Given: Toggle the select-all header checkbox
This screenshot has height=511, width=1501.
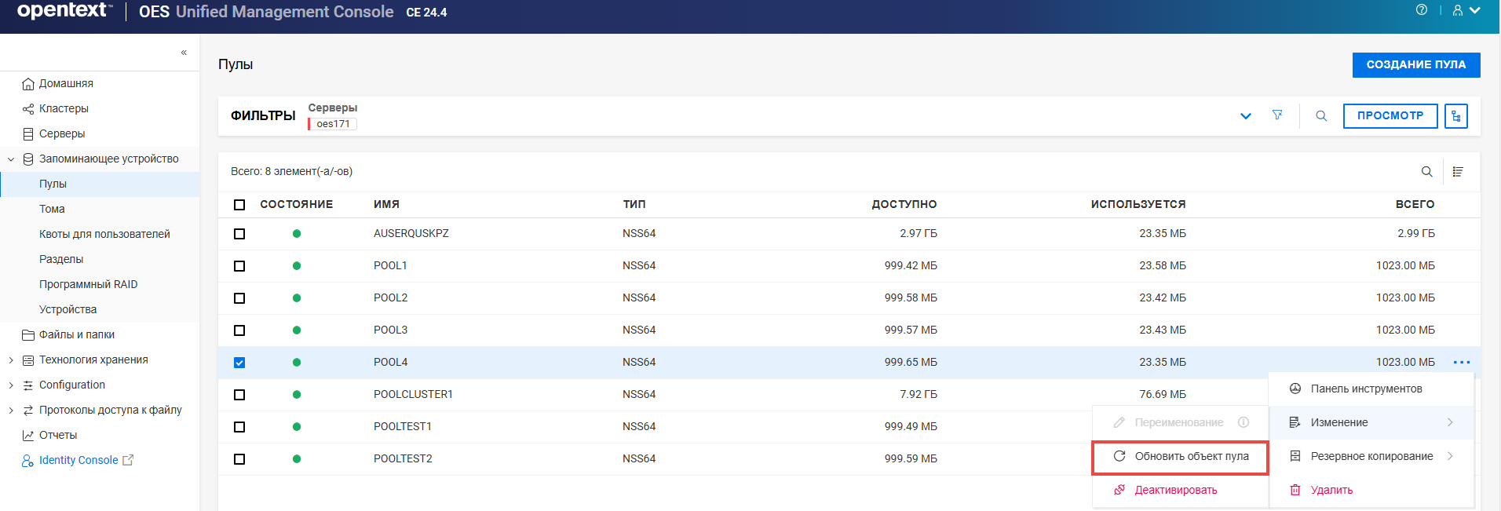Looking at the screenshot, I should click(x=239, y=205).
